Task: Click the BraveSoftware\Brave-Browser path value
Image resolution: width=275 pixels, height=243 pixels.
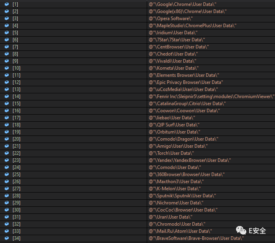Action: pyautogui.click(x=196, y=238)
